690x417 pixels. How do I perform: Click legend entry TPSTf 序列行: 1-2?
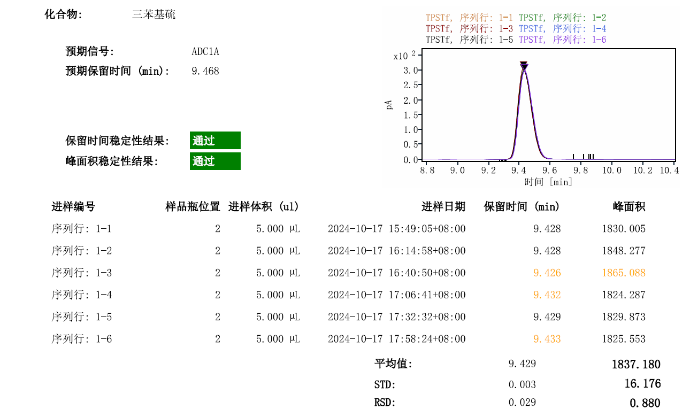[562, 18]
